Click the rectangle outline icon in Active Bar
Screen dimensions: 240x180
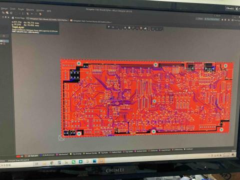(149, 28)
